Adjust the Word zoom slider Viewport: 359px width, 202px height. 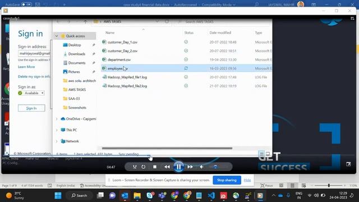pyautogui.click(x=329, y=186)
